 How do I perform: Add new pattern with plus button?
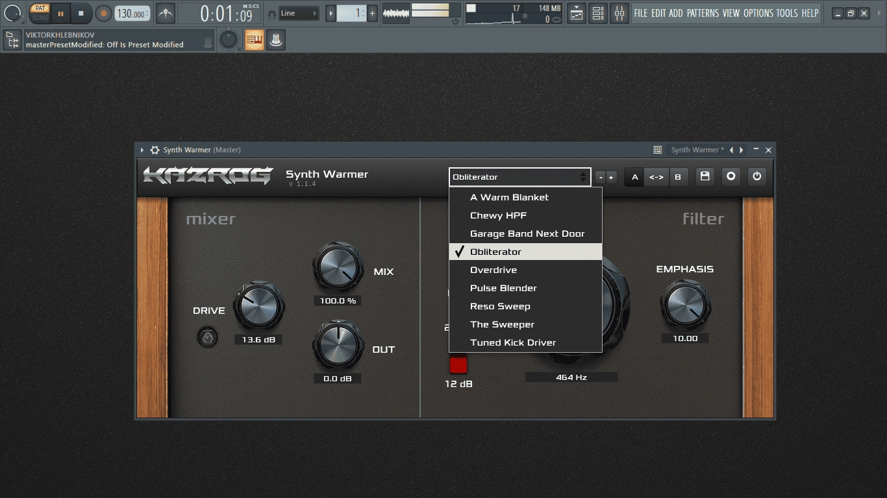[372, 13]
